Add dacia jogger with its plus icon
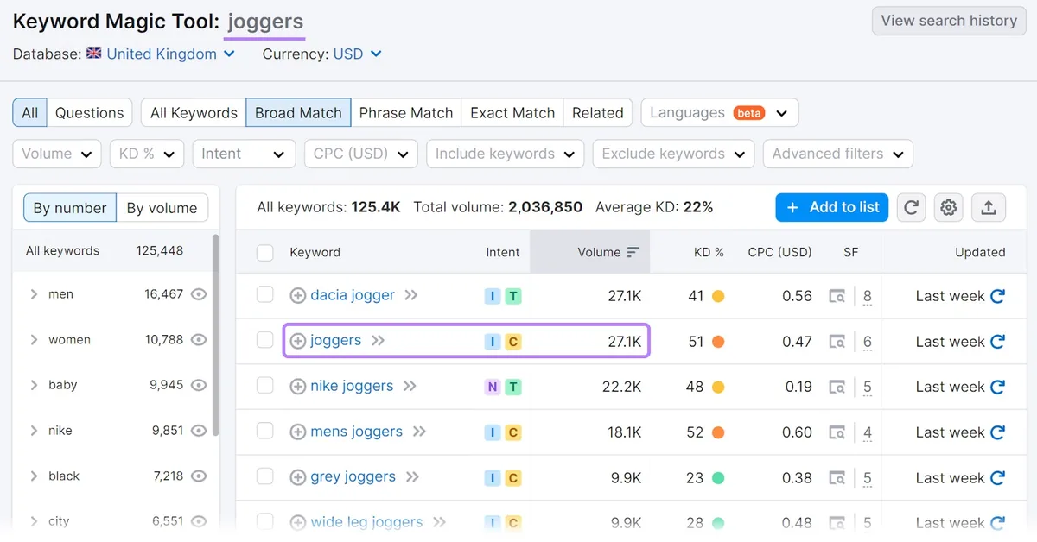The height and width of the screenshot is (542, 1037). pyautogui.click(x=297, y=296)
